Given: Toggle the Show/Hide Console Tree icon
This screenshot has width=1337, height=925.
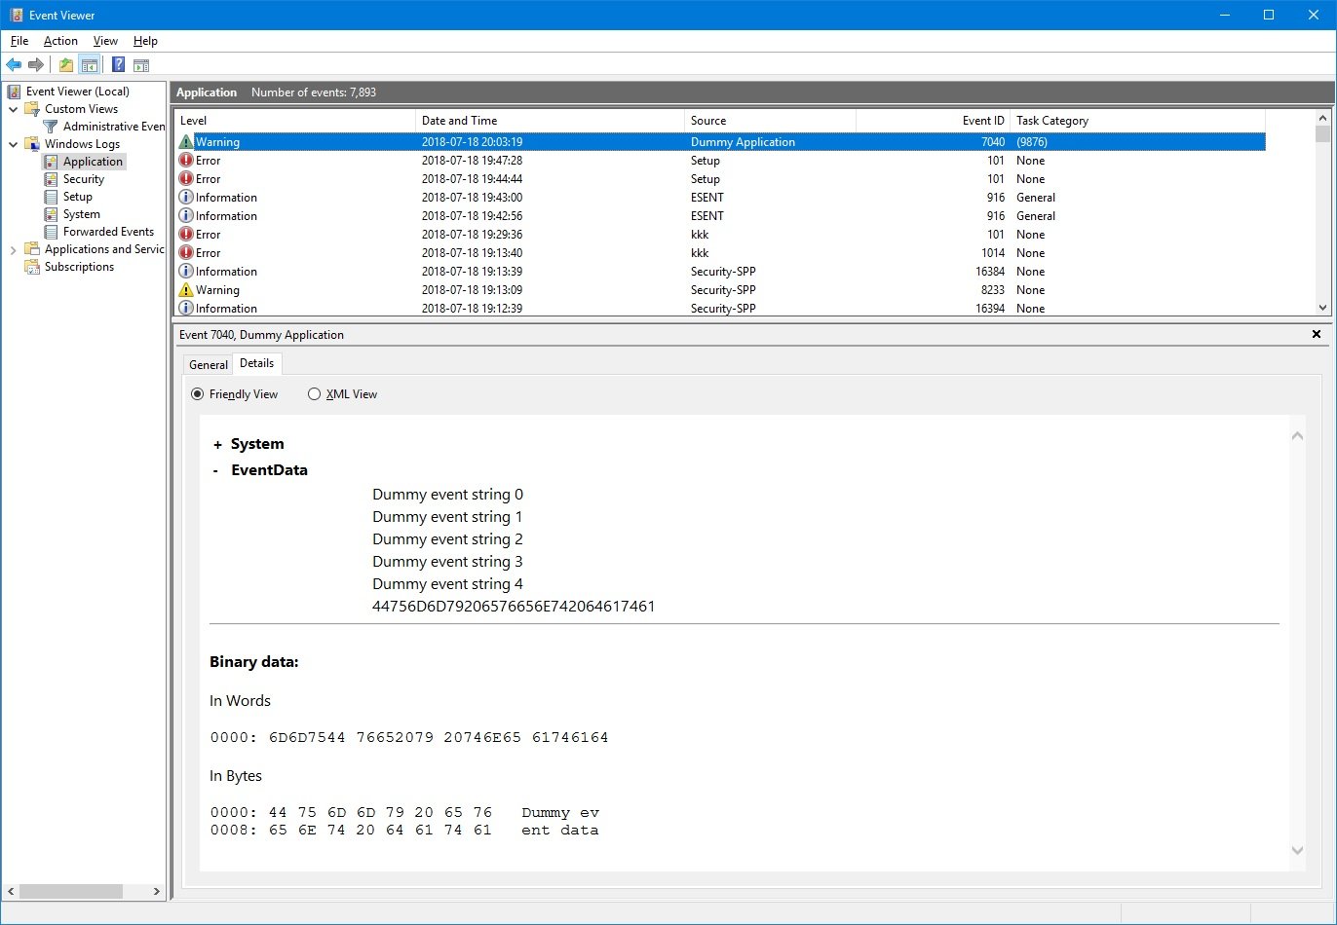Looking at the screenshot, I should [89, 65].
